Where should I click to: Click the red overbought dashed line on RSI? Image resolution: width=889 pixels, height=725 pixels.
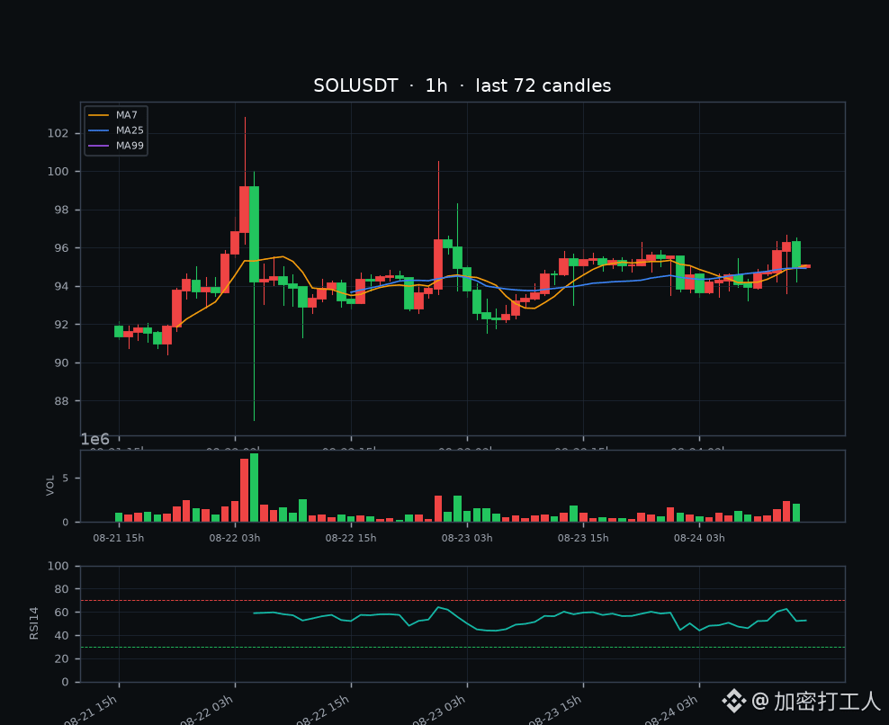[462, 600]
